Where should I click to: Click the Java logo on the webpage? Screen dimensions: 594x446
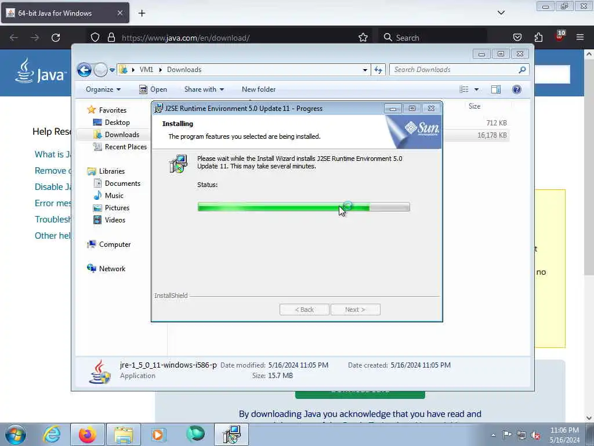[x=41, y=71]
